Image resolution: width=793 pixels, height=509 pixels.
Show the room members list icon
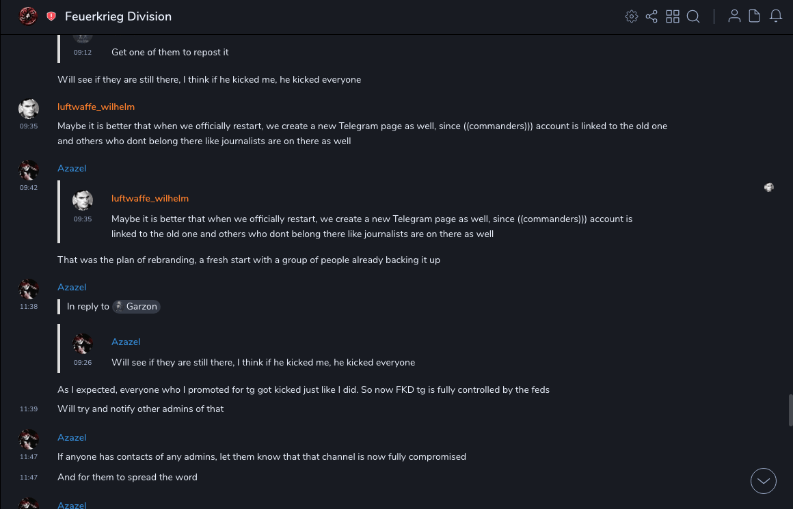(x=734, y=16)
